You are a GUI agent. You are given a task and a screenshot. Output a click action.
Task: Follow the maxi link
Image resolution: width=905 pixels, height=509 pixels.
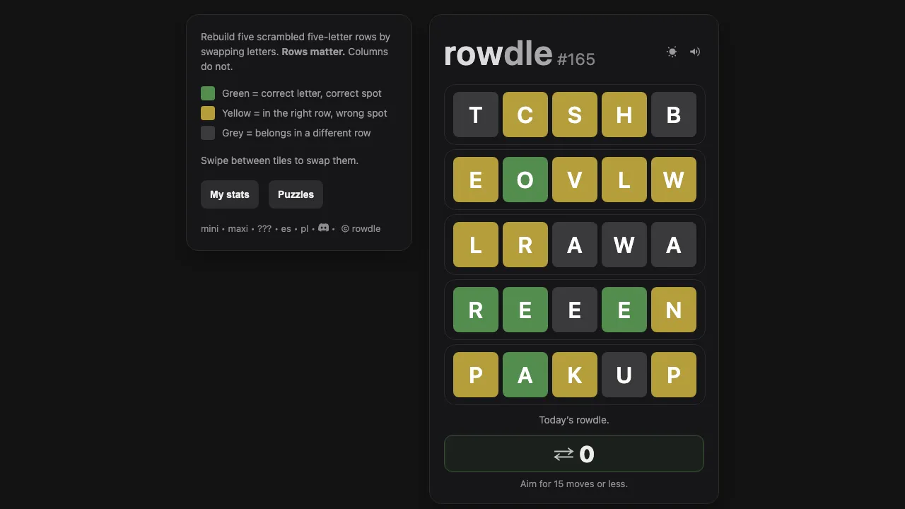click(238, 229)
